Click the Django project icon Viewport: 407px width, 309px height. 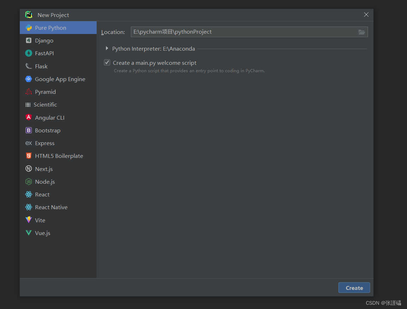(x=29, y=40)
